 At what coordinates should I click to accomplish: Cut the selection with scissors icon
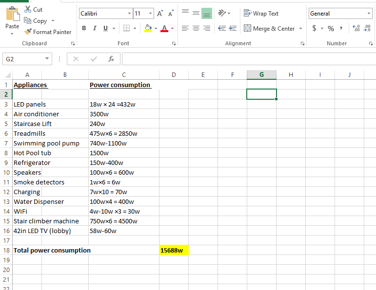coord(28,10)
